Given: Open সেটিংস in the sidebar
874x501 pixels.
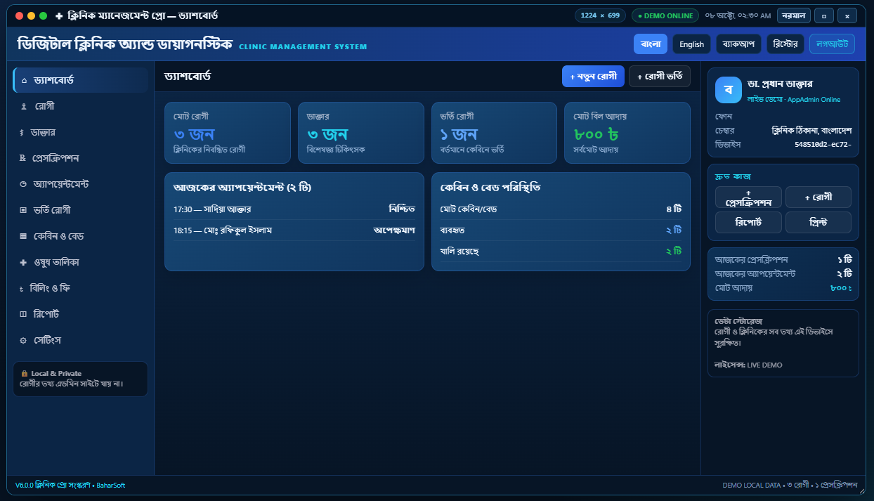Looking at the screenshot, I should 80,340.
